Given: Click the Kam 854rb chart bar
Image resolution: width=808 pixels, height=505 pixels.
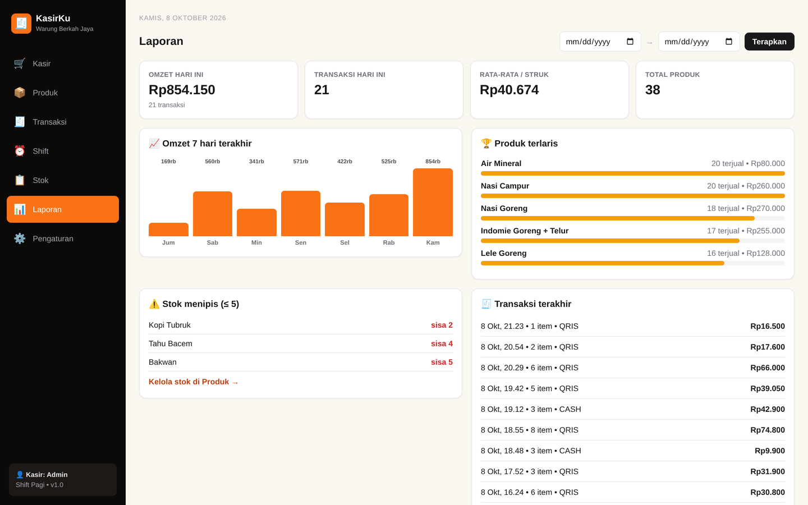Looking at the screenshot, I should coord(433,202).
